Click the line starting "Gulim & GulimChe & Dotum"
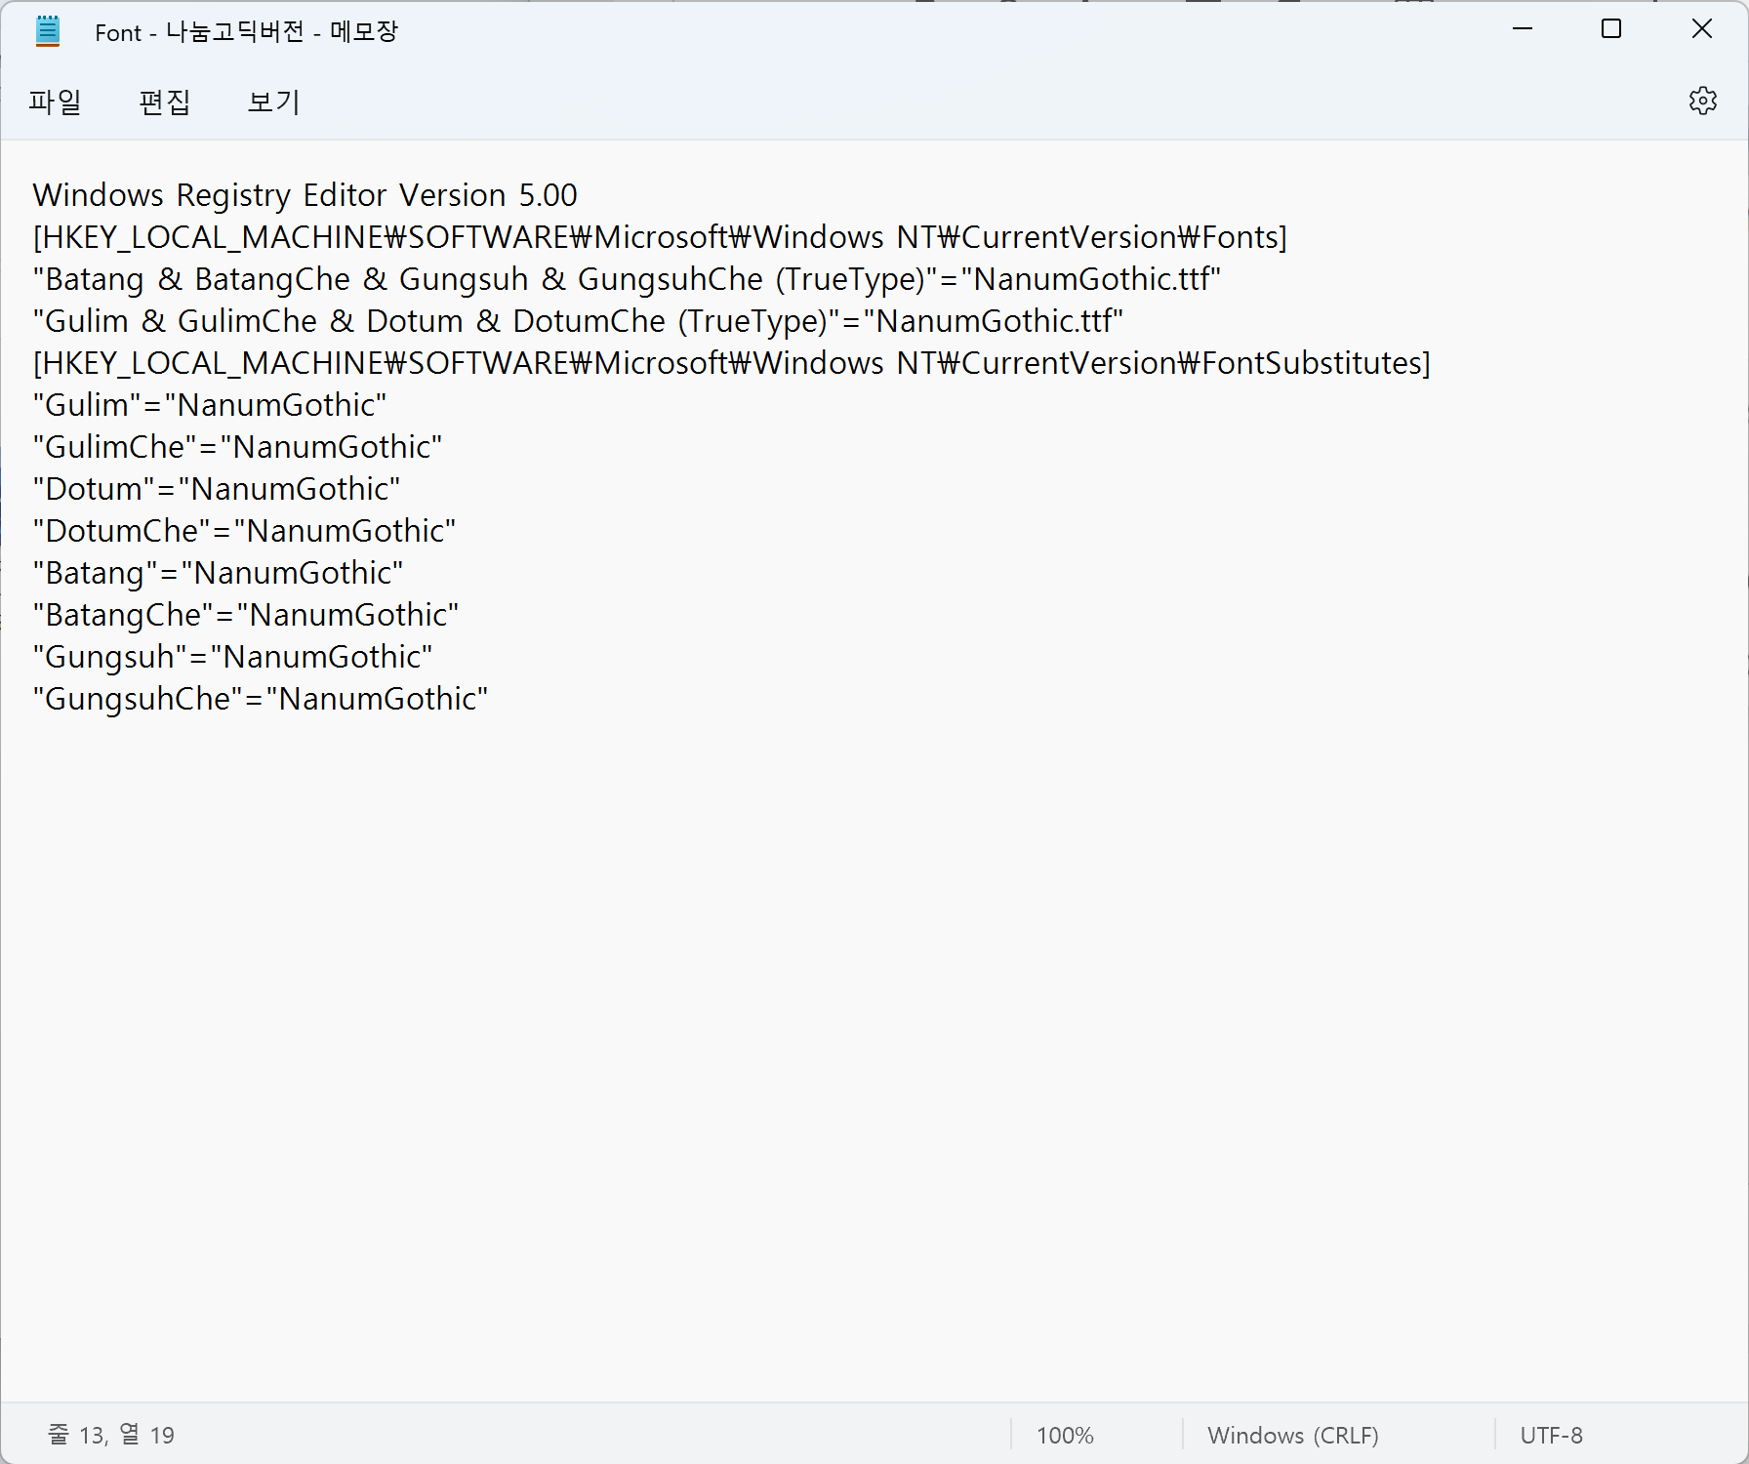Image resolution: width=1749 pixels, height=1464 pixels. pyautogui.click(x=578, y=321)
